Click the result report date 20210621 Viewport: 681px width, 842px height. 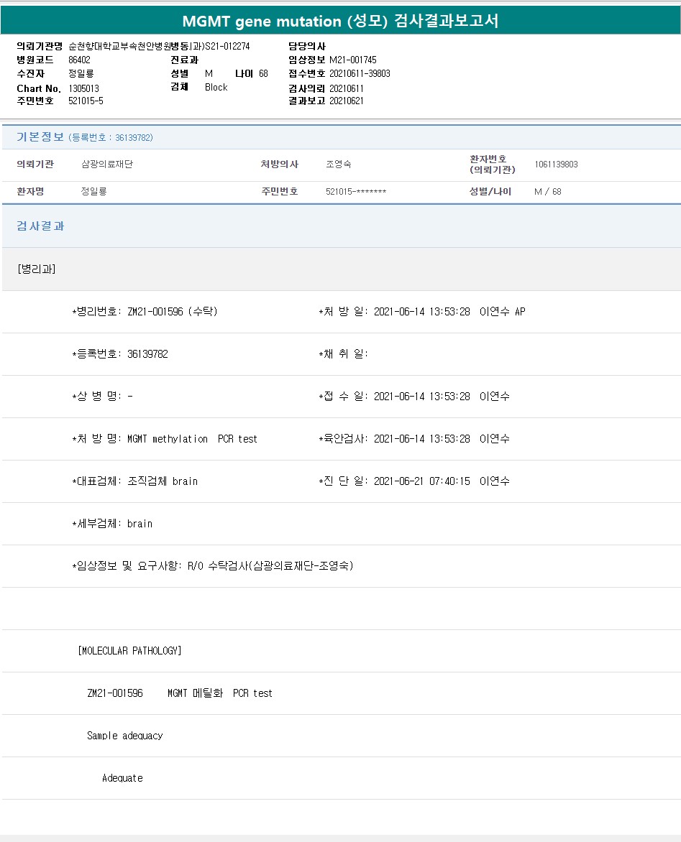coord(346,101)
